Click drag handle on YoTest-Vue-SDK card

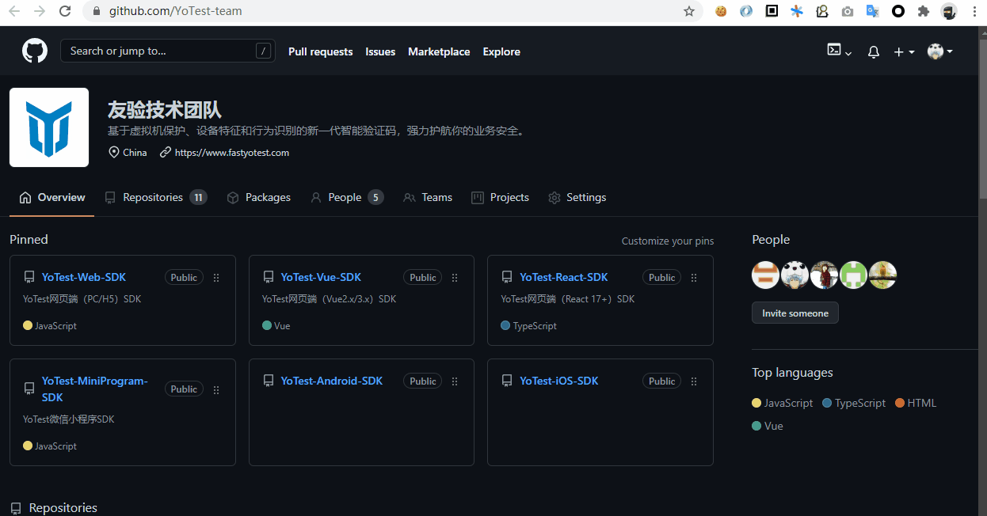click(455, 278)
